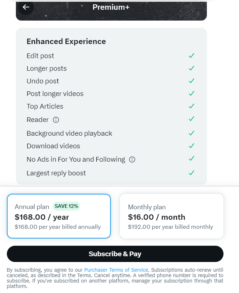239x293 pixels.
Task: Open the Purchaser Terms of Service link
Action: (x=116, y=270)
